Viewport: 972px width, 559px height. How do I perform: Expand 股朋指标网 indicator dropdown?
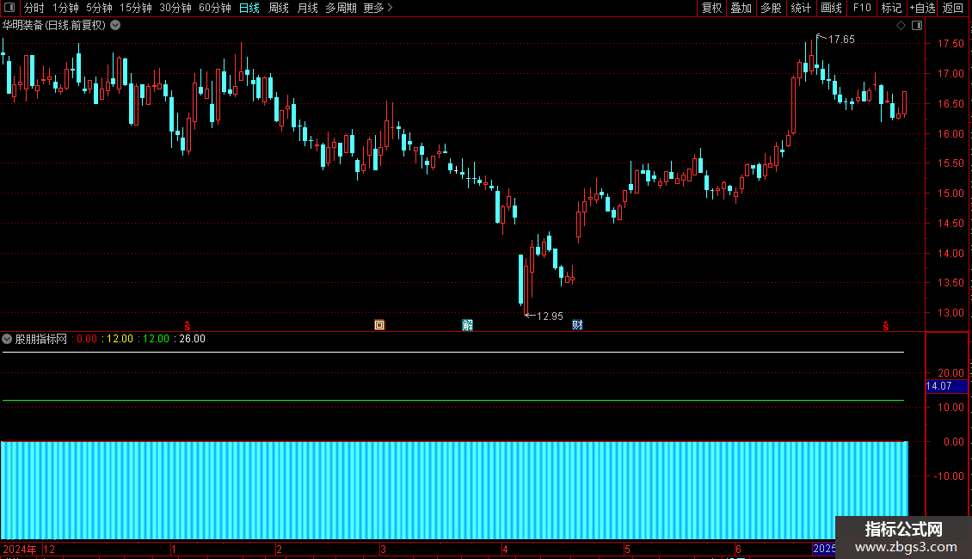point(7,339)
